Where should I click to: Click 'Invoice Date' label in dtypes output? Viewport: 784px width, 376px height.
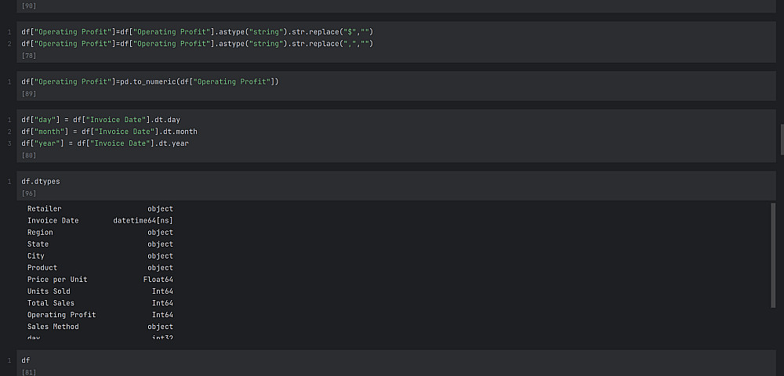pos(53,221)
